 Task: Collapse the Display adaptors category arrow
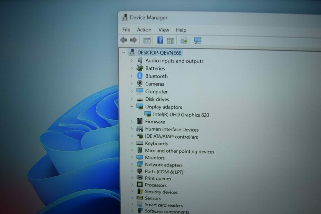[132, 107]
